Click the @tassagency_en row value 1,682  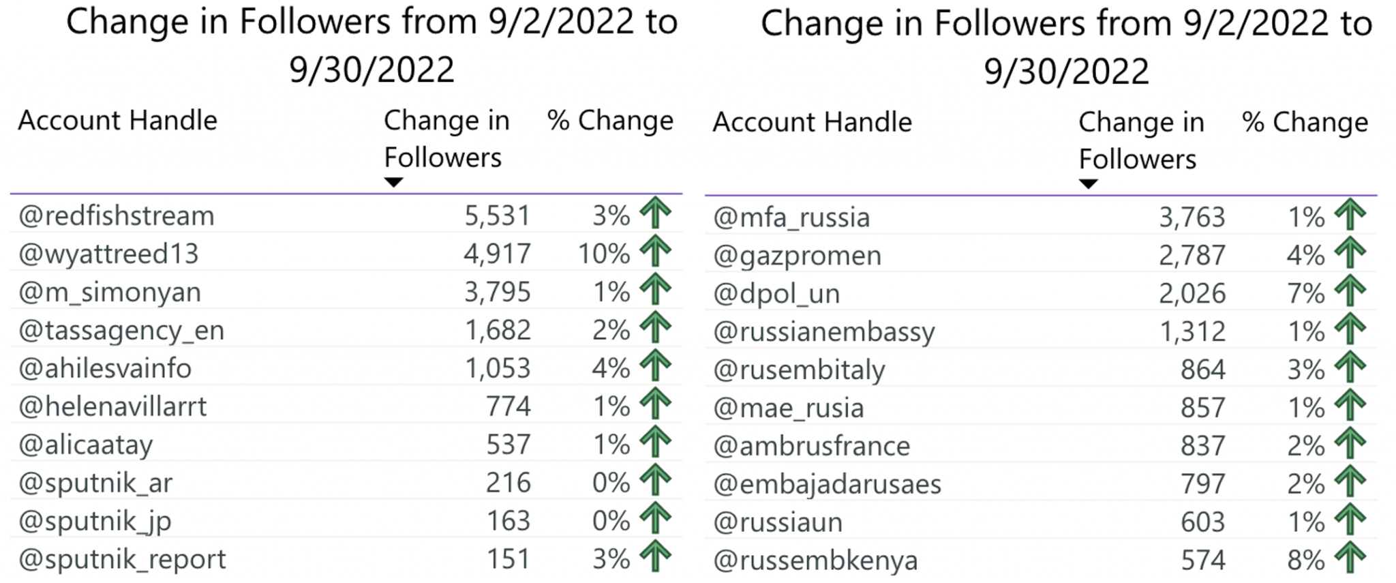498,331
